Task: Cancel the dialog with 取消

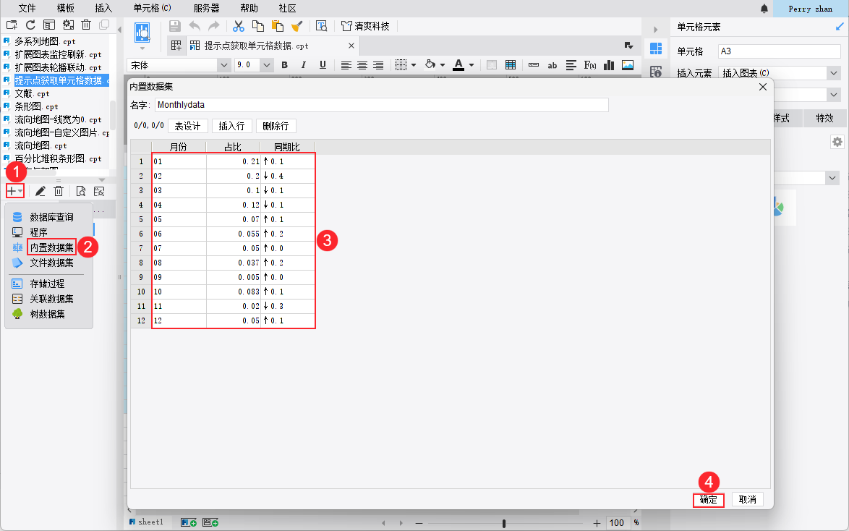Action: (x=748, y=500)
